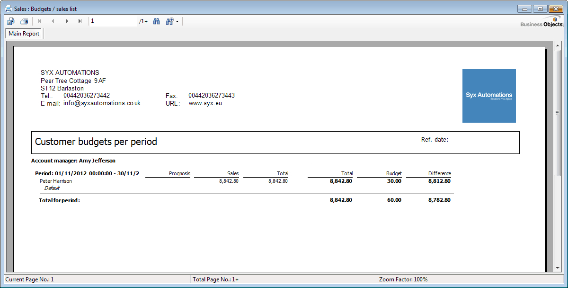Click the Peter Harrison customer row
Screen dimensions: 568x288
56,181
